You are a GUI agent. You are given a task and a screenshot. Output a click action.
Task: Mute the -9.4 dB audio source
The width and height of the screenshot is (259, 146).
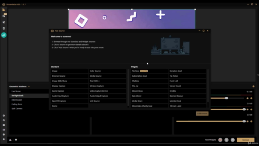[x=248, y=98]
